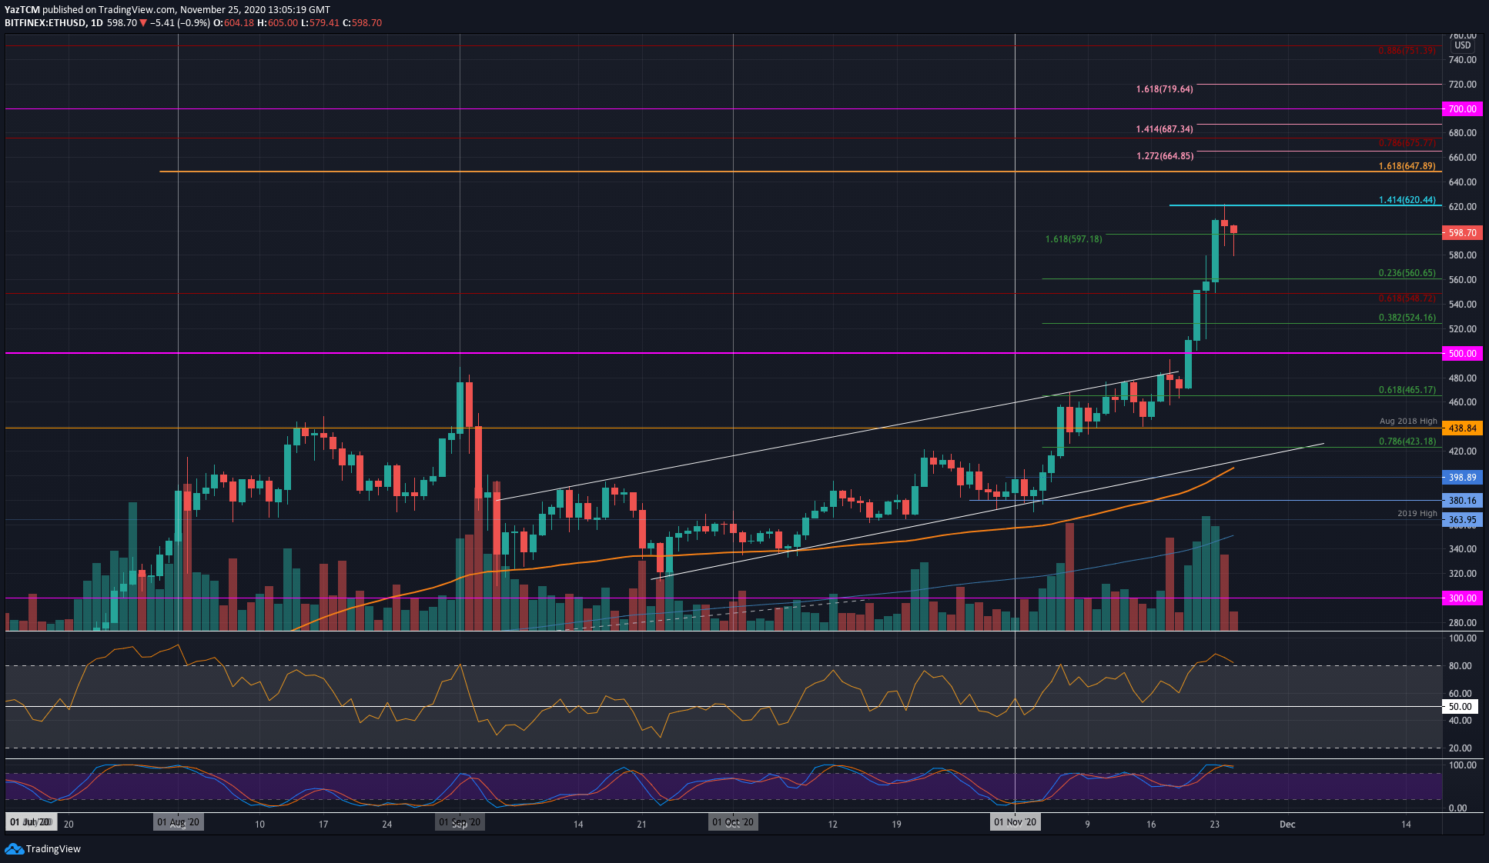Click the blue 380.16 price tag
The height and width of the screenshot is (863, 1489).
1462,501
